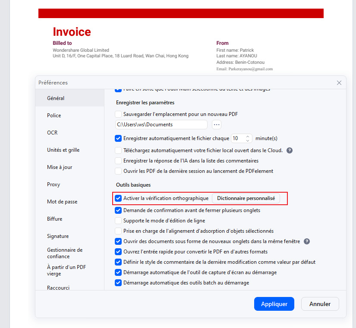Click First name: Patrick text
Image resolution: width=356 pixels, height=328 pixels.
235,50
